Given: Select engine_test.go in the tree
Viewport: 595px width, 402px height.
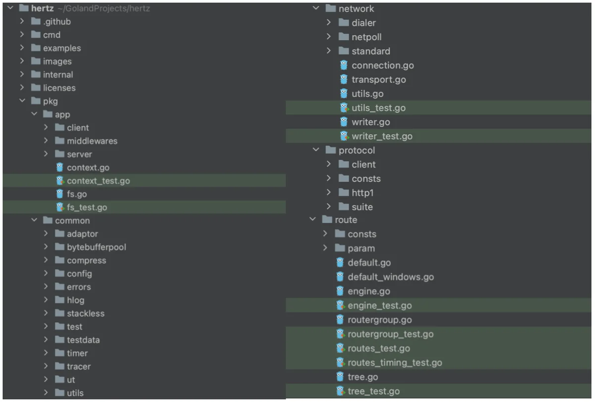Looking at the screenshot, I should click(x=380, y=306).
